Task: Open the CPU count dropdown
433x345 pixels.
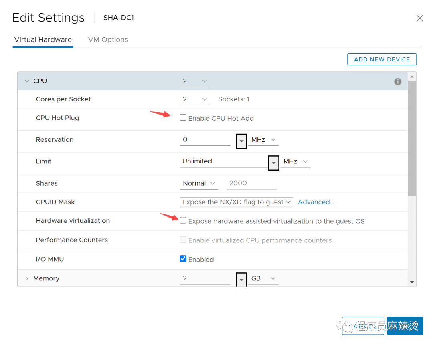Action: pos(195,81)
